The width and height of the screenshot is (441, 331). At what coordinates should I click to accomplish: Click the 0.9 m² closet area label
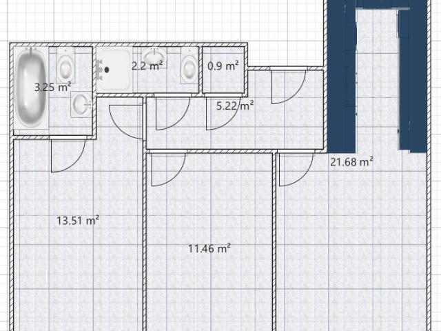tap(223, 66)
